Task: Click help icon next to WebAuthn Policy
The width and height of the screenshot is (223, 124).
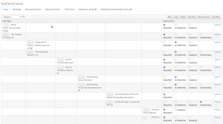Action: (96, 10)
